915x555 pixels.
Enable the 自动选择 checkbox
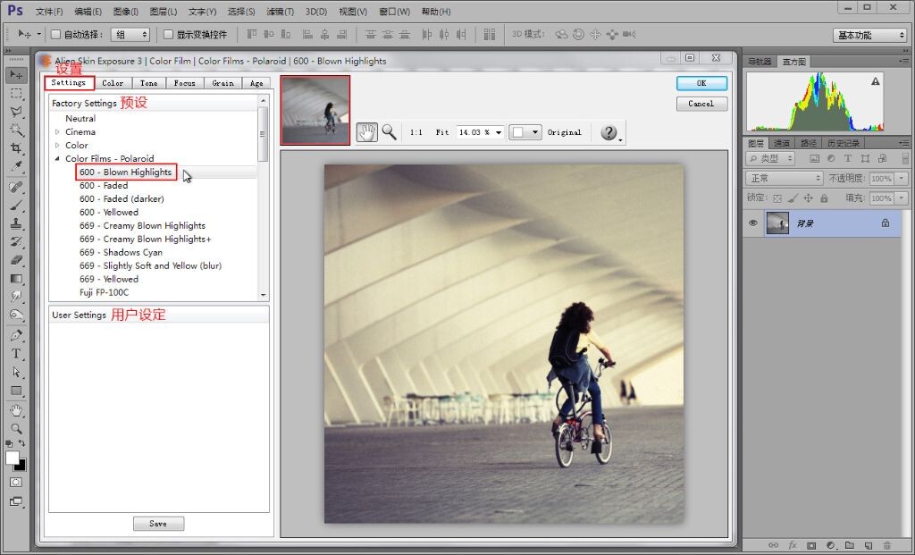click(56, 35)
